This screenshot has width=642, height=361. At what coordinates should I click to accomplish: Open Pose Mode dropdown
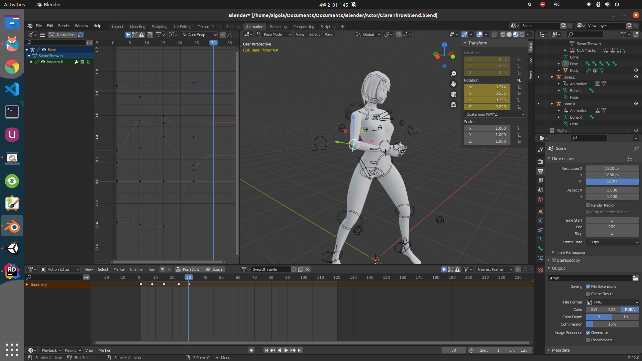(274, 34)
